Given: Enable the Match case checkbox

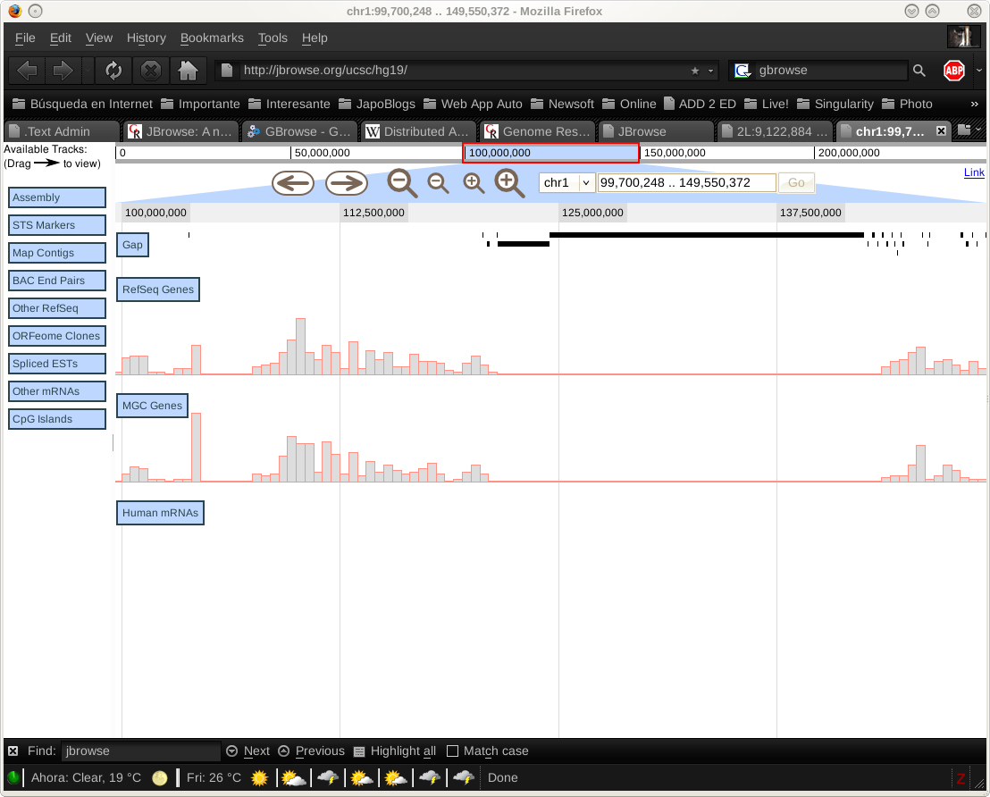Looking at the screenshot, I should [453, 751].
